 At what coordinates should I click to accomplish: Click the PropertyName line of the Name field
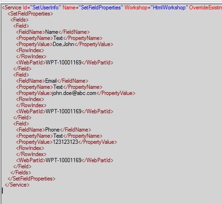(x=59, y=38)
